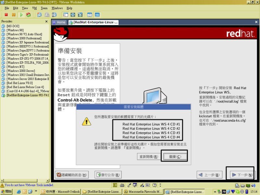Open the File menu
Viewport: 260px width, 195px height.
pos(7,8)
